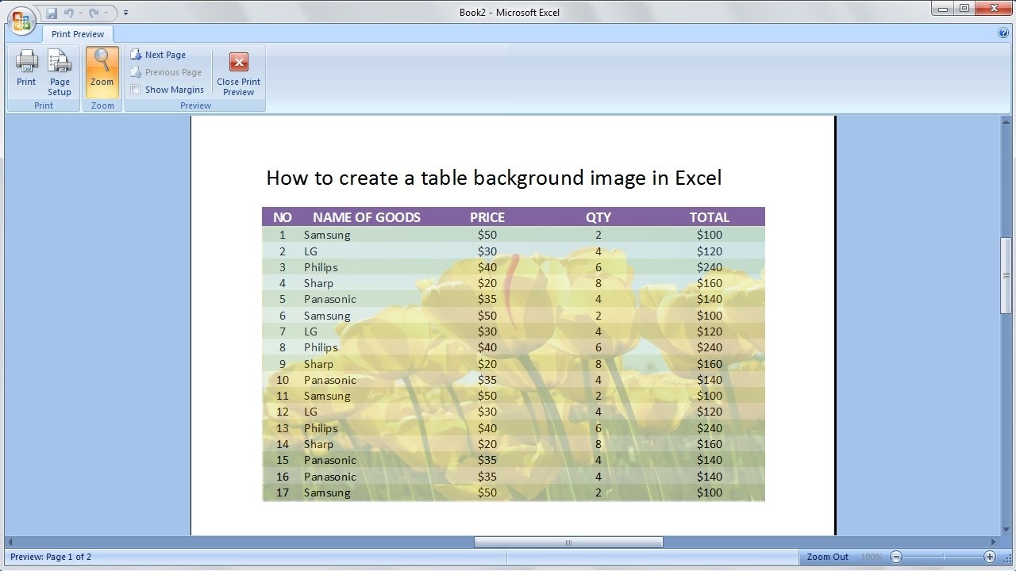Click the Undo arrow icon
The height and width of the screenshot is (571, 1016).
pyautogui.click(x=68, y=13)
